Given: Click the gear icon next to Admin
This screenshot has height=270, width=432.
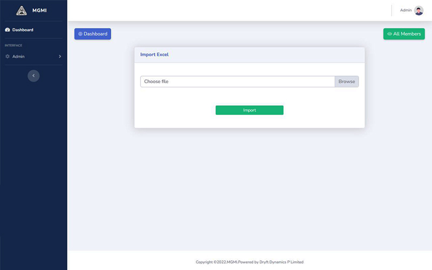Looking at the screenshot, I should [x=8, y=56].
